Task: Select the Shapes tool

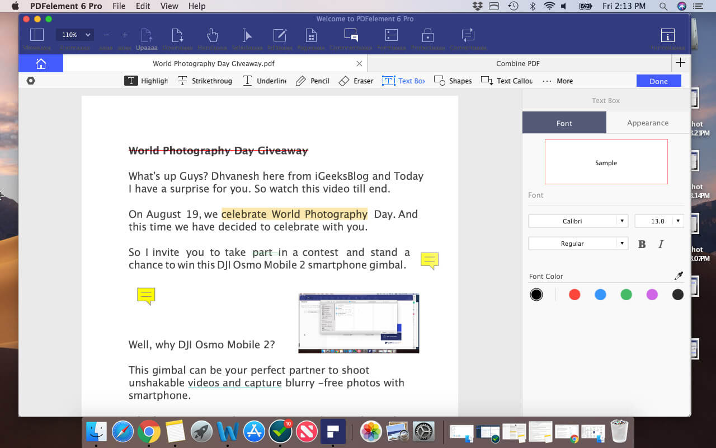Action: coord(453,81)
